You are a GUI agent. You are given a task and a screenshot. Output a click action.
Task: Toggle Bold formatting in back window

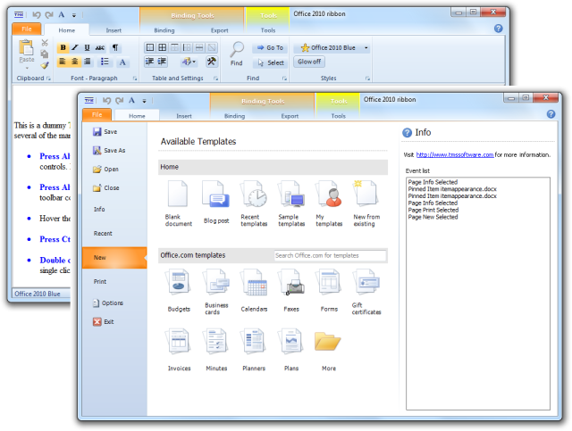click(63, 47)
